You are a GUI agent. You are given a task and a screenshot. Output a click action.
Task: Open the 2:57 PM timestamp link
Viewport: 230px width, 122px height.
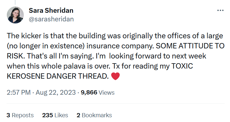tap(18, 93)
